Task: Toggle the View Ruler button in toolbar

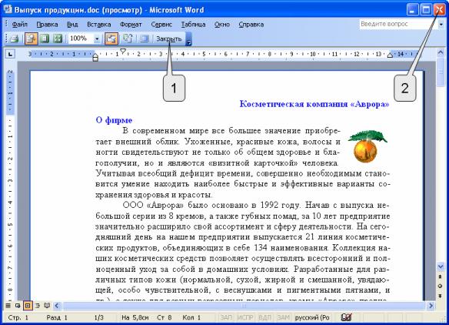Action: (111, 39)
